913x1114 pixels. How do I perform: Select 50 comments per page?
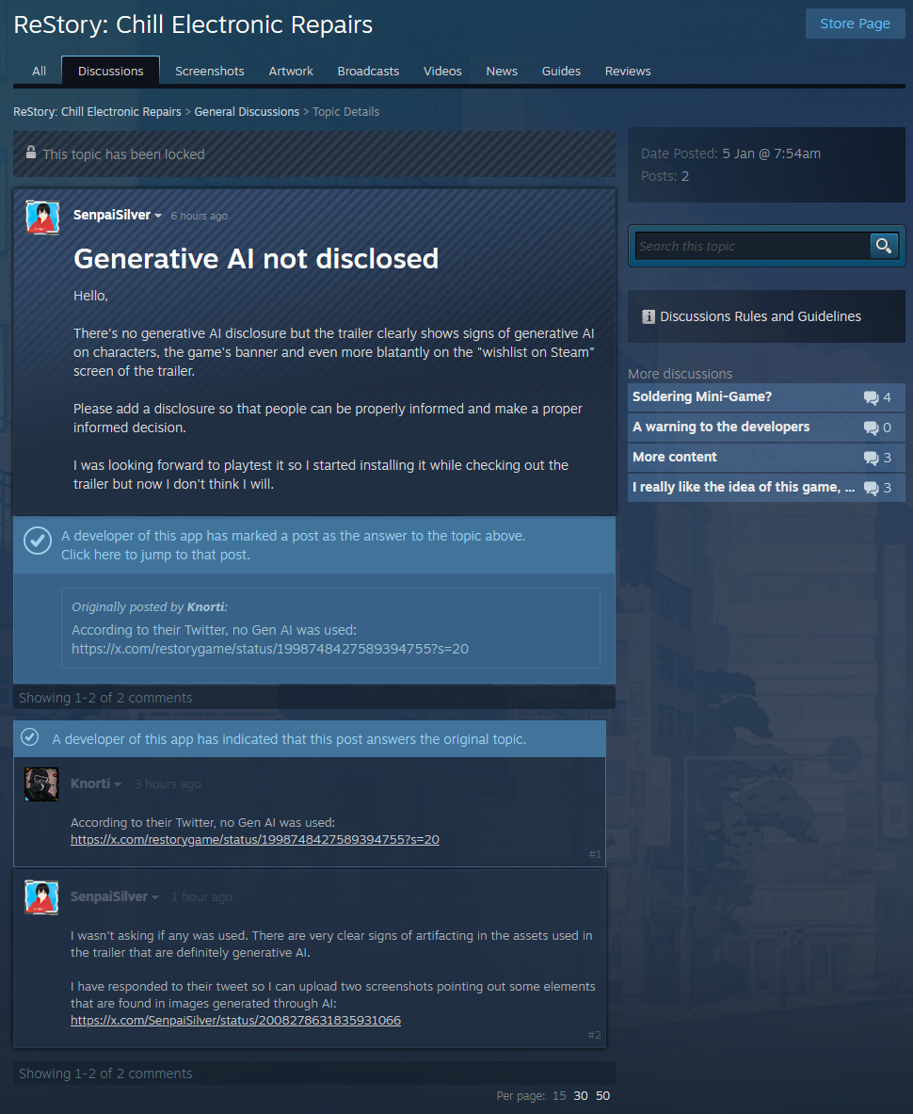602,1095
